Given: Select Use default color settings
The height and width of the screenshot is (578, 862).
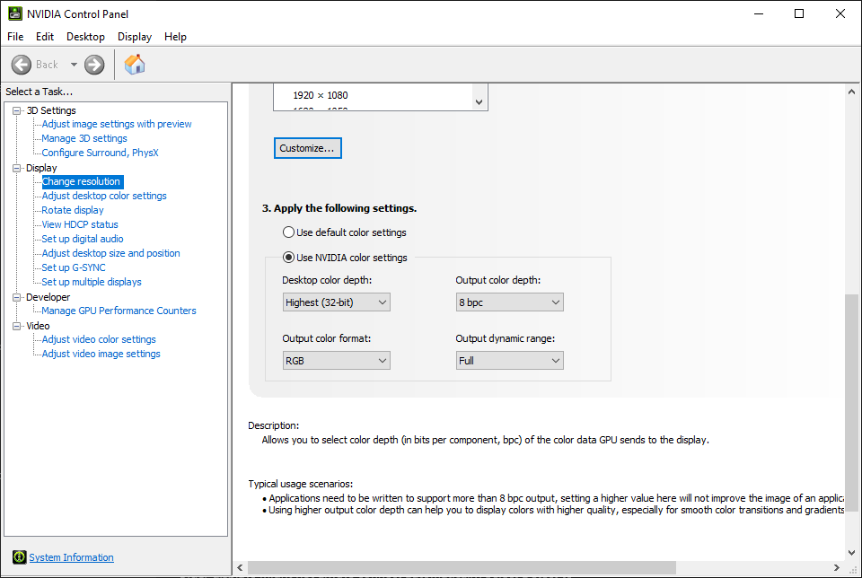Looking at the screenshot, I should coord(289,232).
